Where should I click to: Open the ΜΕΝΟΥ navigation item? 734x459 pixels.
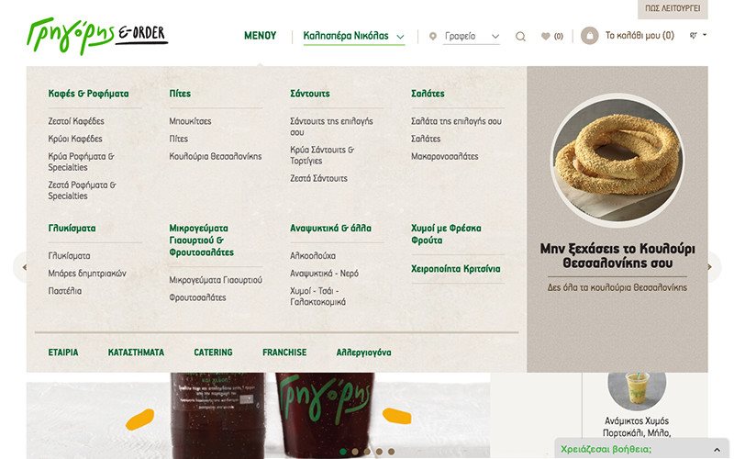[x=261, y=36]
